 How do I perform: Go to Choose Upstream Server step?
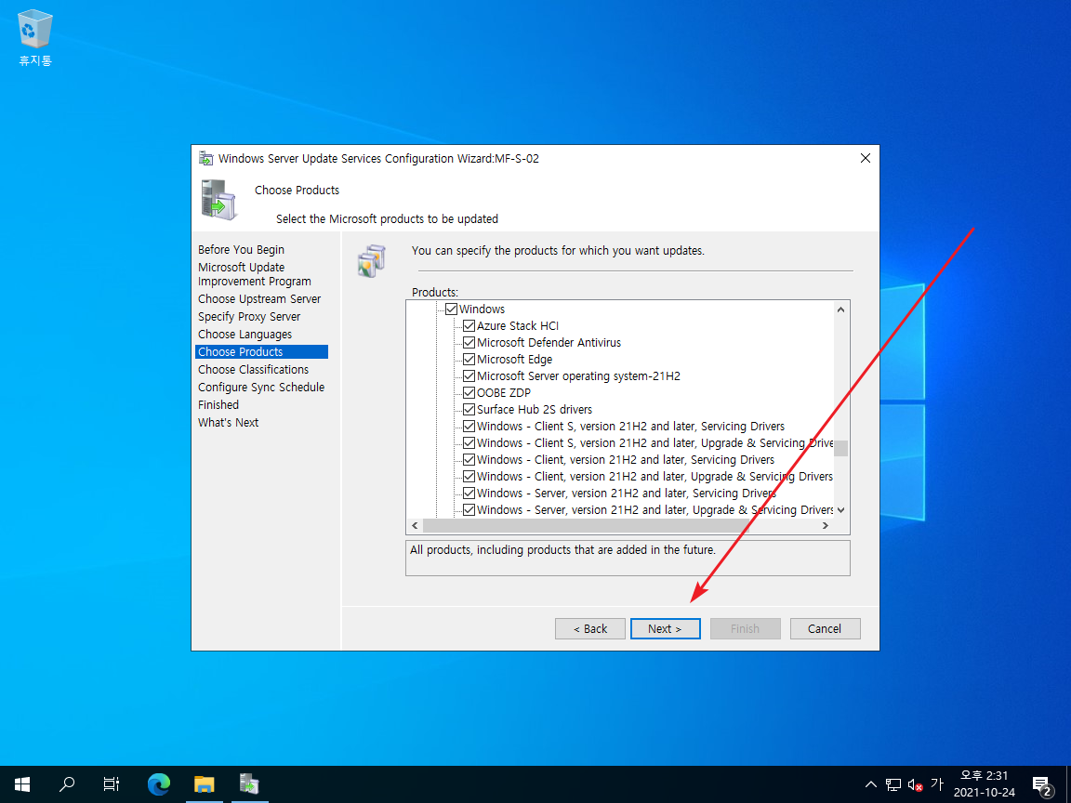[258, 299]
